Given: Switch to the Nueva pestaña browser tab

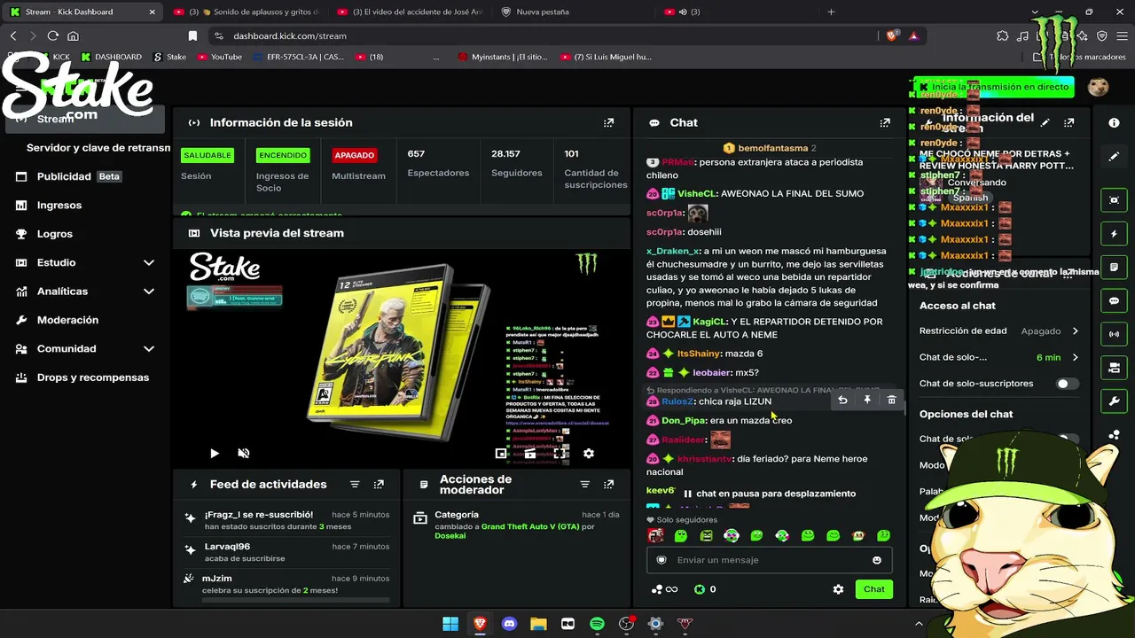Looking at the screenshot, I should [572, 12].
